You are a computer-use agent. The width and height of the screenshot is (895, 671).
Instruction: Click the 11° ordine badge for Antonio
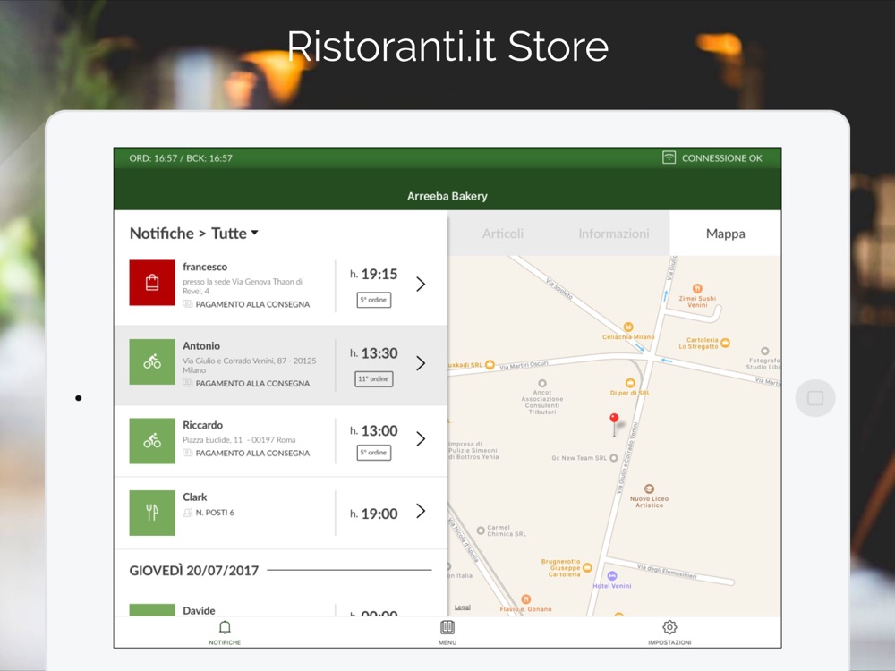pos(374,378)
